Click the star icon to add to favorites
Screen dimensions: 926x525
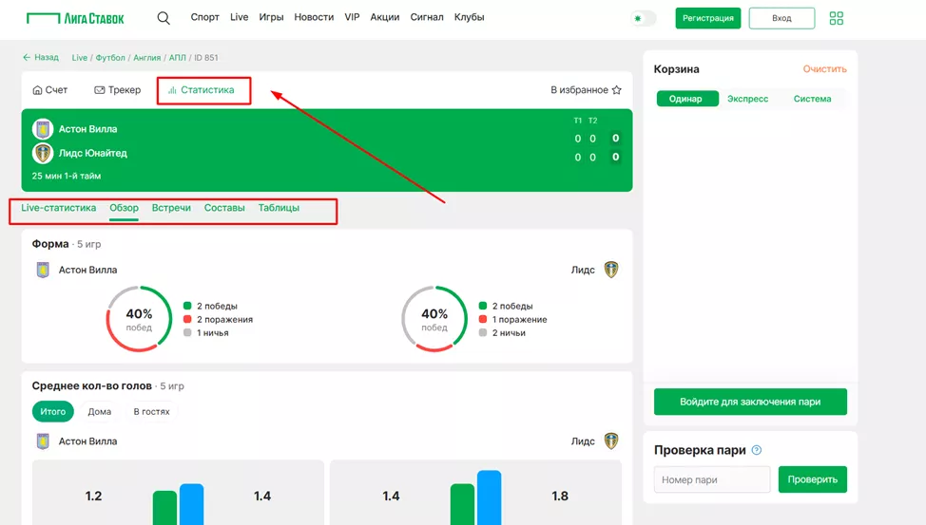616,90
